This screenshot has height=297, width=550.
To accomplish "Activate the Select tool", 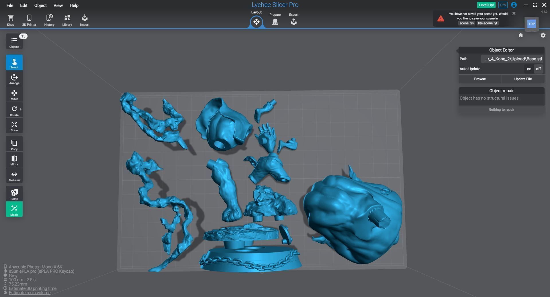I will pos(14,62).
